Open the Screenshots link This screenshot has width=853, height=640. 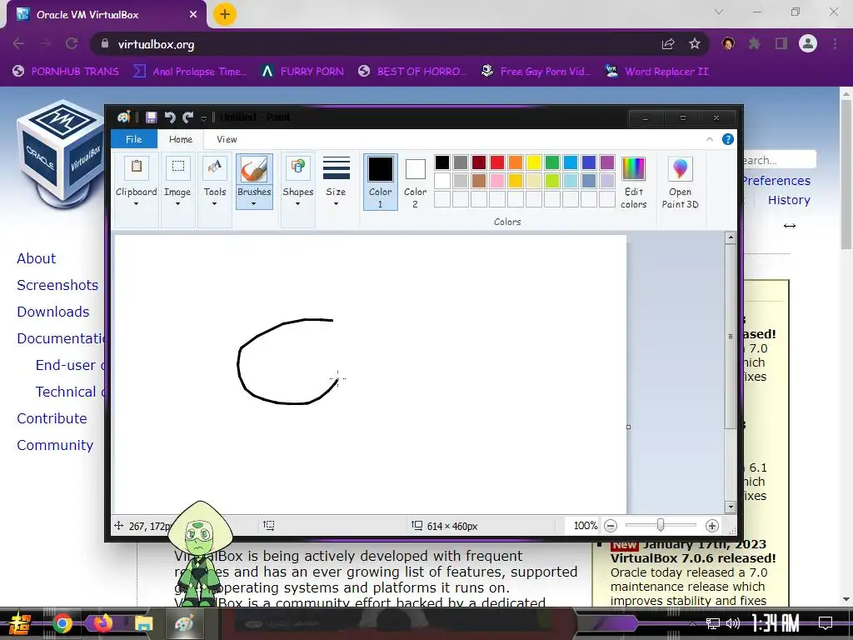57,285
